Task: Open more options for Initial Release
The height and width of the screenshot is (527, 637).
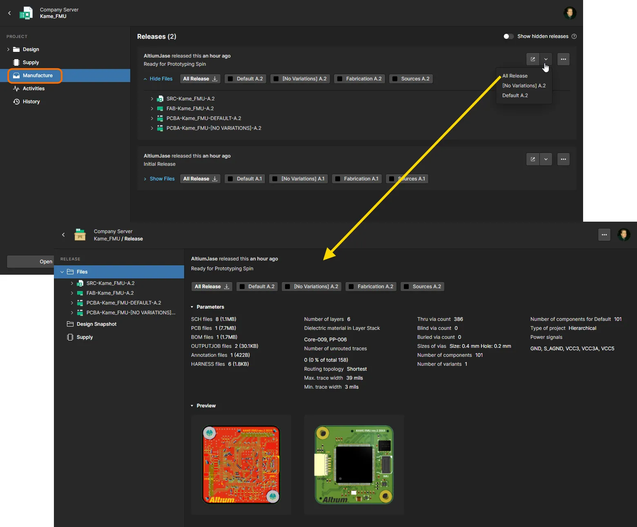Action: coord(563,159)
